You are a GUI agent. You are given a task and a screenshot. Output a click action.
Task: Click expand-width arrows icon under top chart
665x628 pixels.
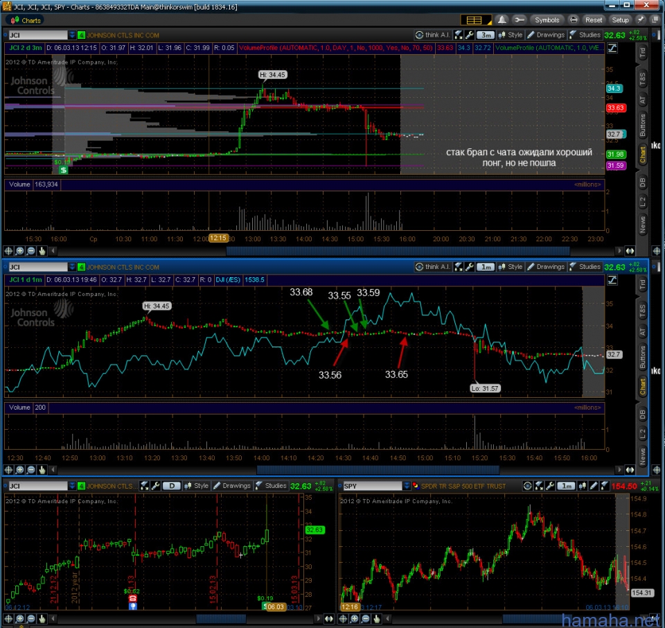click(630, 251)
